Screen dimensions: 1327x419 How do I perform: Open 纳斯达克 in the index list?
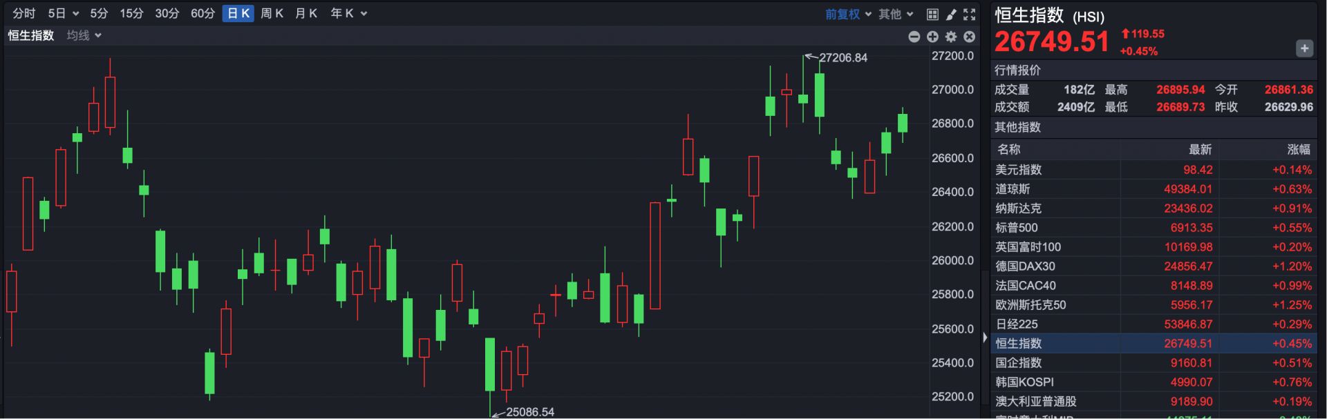click(1018, 208)
